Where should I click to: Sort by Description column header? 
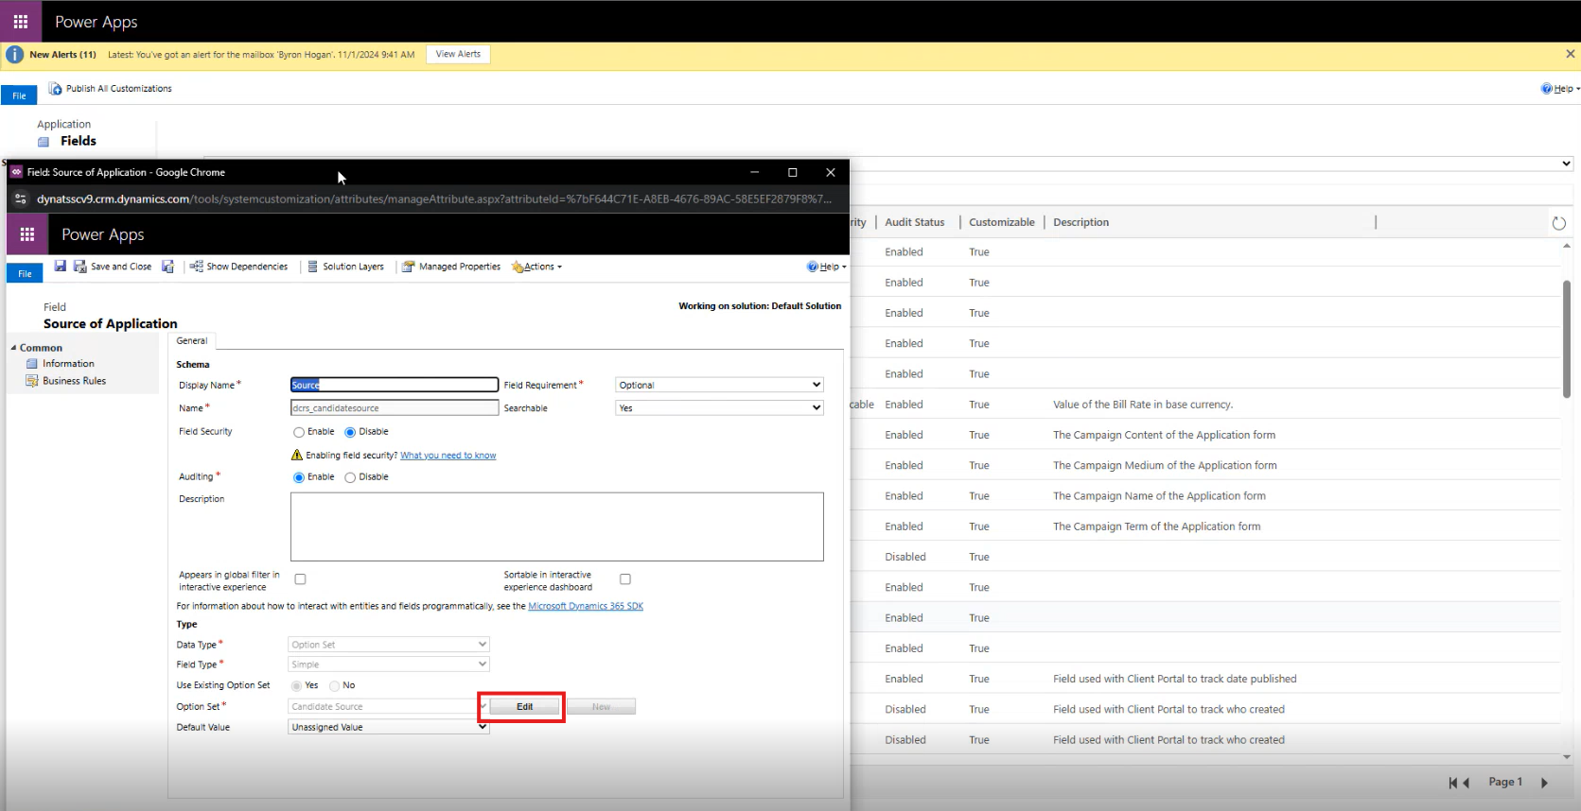(1080, 222)
